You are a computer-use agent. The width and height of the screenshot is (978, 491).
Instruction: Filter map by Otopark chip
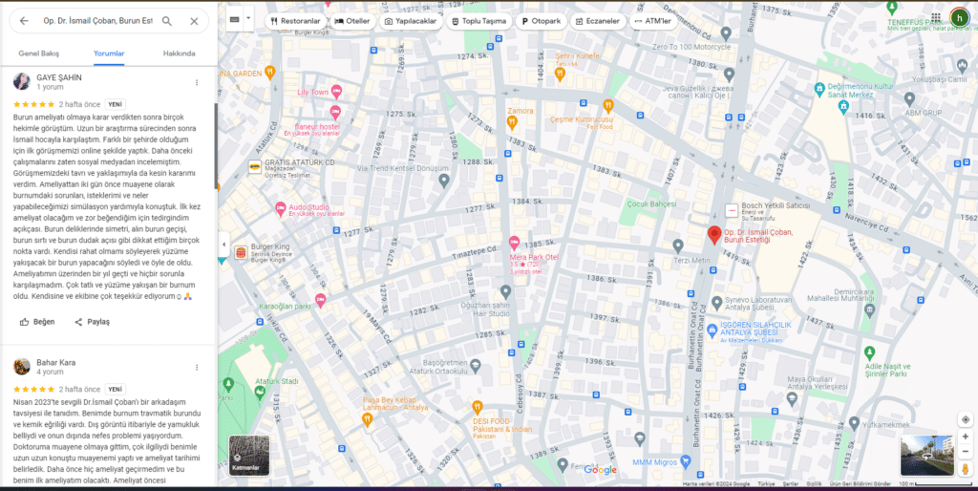tap(542, 21)
